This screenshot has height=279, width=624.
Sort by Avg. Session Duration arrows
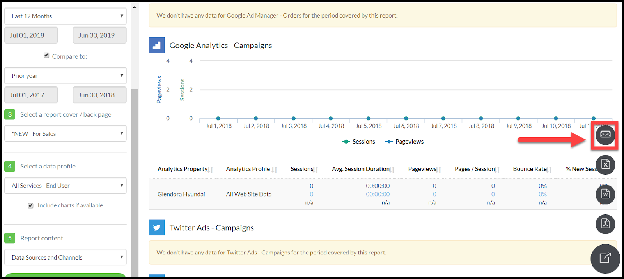392,170
